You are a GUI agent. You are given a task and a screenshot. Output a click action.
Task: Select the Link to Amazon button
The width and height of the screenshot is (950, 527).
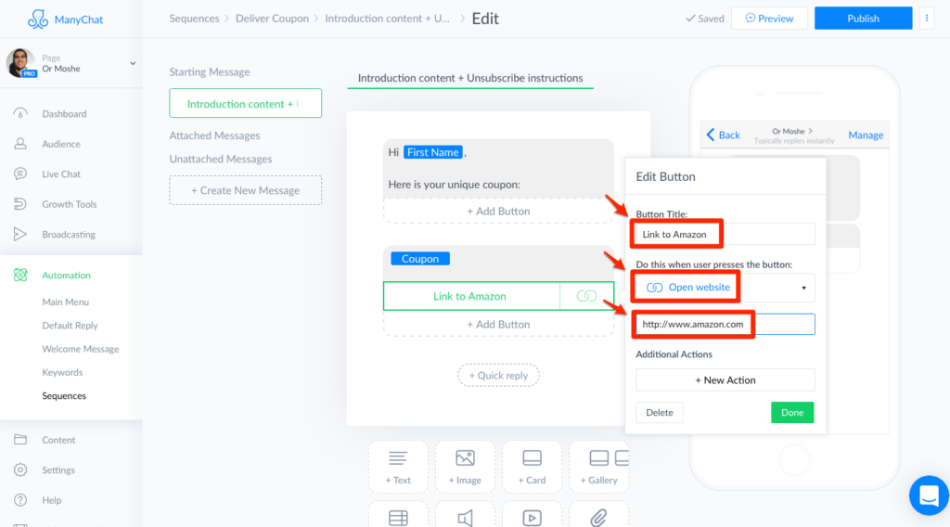pyautogui.click(x=471, y=296)
